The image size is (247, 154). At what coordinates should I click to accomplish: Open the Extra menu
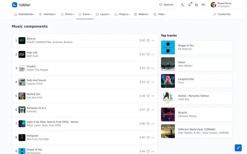(x=85, y=14)
